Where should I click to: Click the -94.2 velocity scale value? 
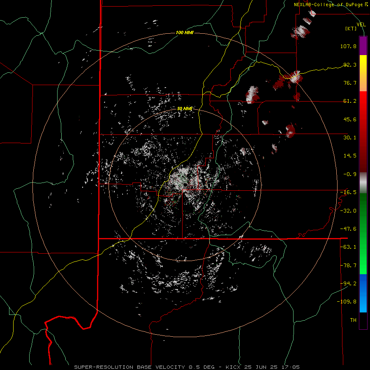coord(348,284)
